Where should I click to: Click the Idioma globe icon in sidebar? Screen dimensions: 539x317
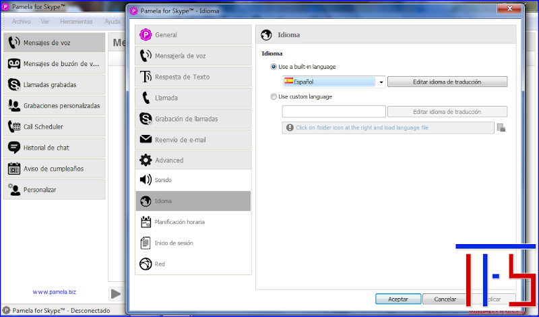coord(146,201)
